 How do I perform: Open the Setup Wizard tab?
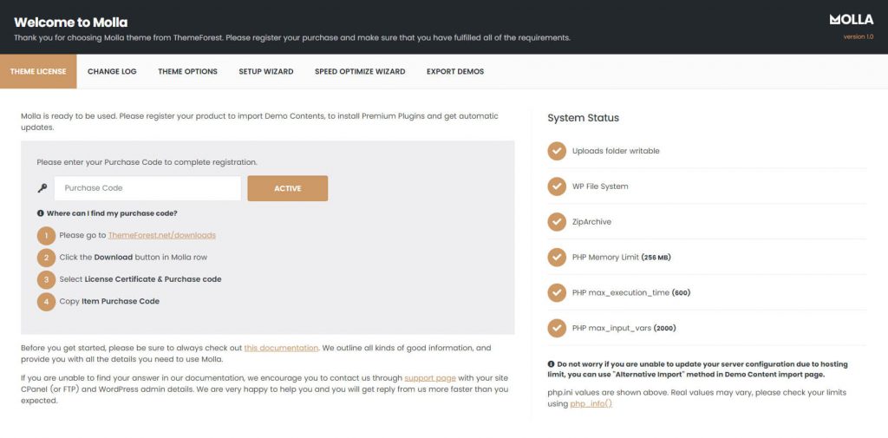(x=266, y=71)
